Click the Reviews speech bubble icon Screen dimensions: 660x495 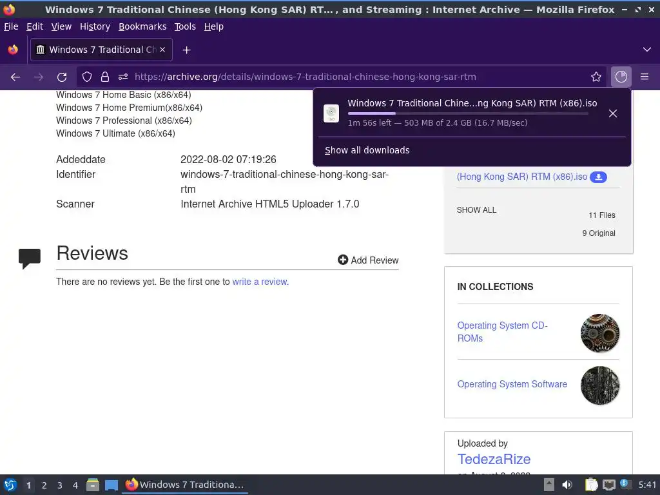tap(30, 258)
